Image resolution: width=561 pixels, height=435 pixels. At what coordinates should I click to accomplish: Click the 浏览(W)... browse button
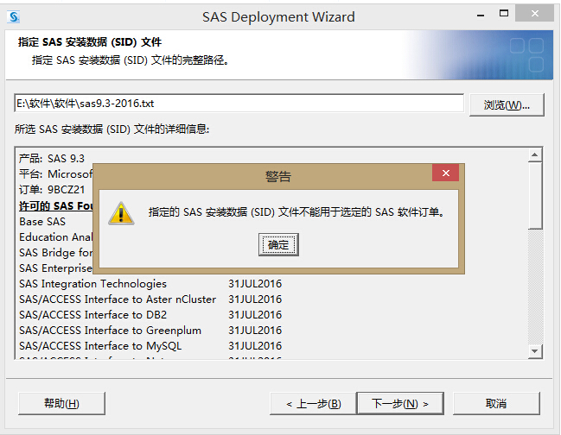[x=507, y=105]
